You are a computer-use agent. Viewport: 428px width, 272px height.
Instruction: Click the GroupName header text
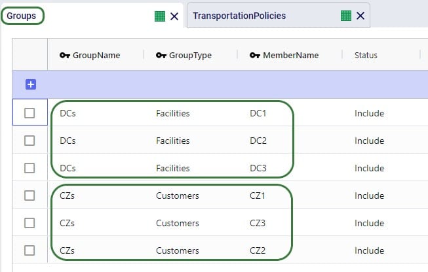(x=96, y=56)
